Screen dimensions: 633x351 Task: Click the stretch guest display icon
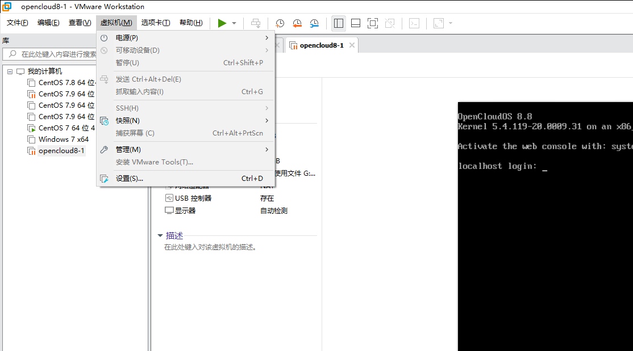439,23
